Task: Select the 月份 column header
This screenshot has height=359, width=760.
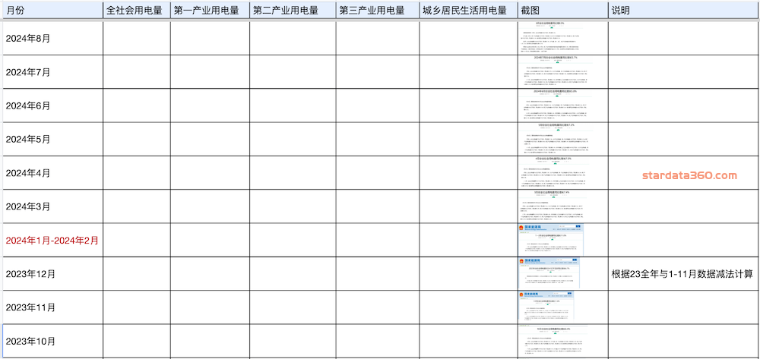Action: click(53, 10)
